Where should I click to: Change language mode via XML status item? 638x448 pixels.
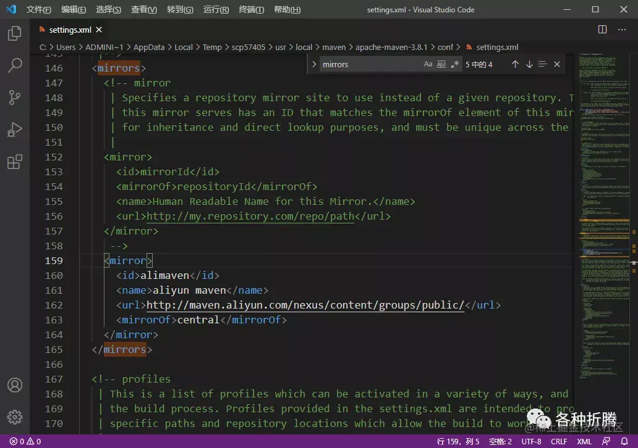[584, 441]
